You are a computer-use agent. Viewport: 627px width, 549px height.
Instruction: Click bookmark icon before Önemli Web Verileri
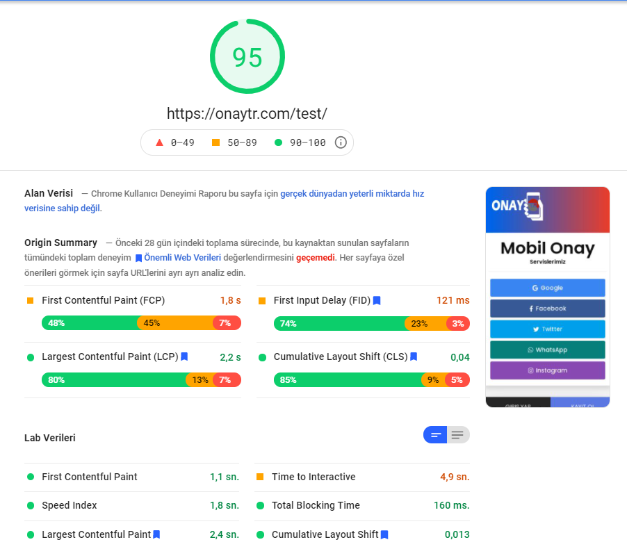pyautogui.click(x=139, y=258)
